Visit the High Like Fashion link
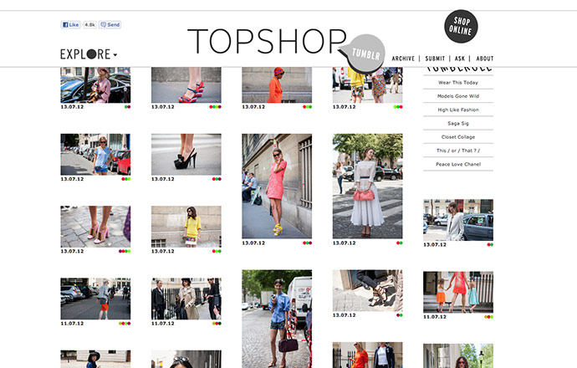577x368 pixels. (458, 110)
